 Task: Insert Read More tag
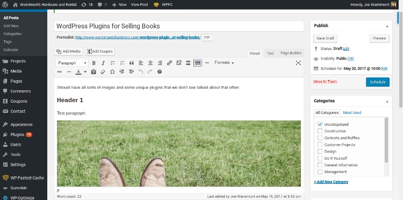click(188, 63)
